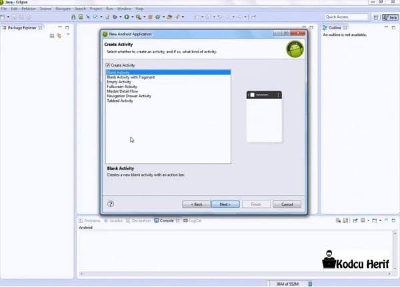Click the Save All toolbar icon
Image resolution: width=400 pixels, height=287 pixels.
[21, 17]
